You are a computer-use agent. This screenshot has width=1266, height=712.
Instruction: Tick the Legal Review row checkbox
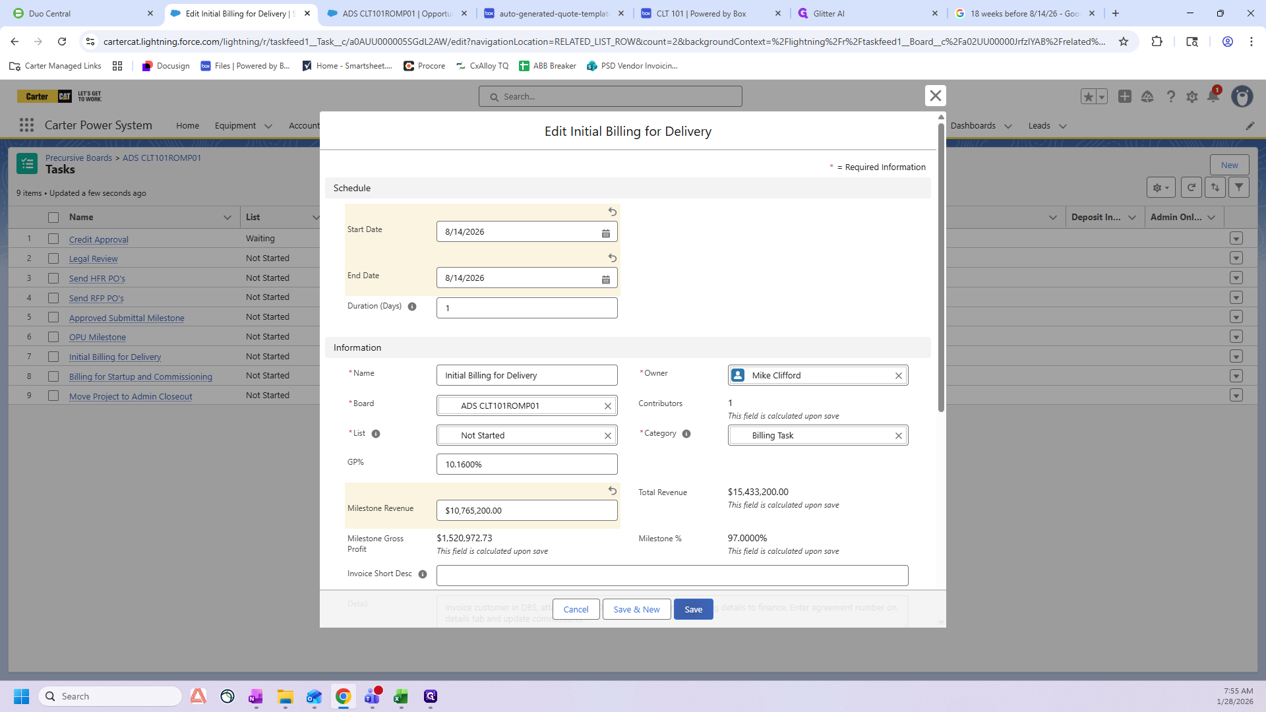pos(53,258)
